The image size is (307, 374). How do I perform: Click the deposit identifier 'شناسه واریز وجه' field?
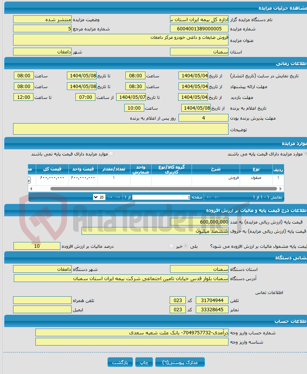click(132, 342)
